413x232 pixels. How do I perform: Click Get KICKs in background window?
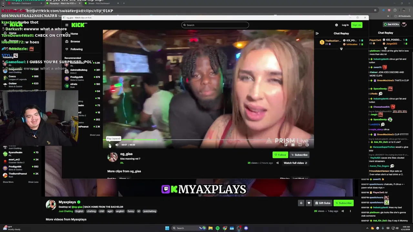tap(391, 24)
